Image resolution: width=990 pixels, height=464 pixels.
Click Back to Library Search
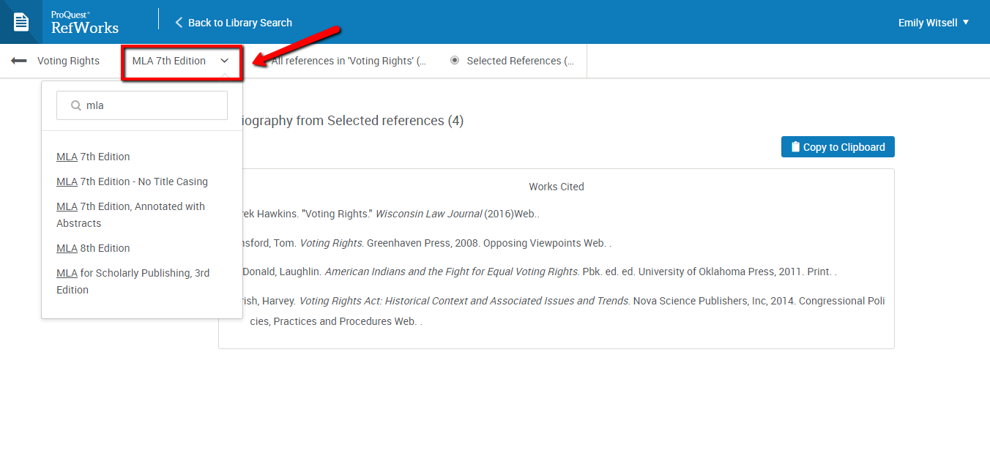coord(240,22)
